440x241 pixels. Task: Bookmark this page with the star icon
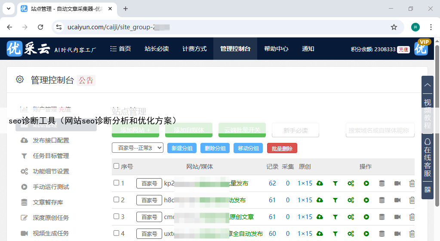(x=394, y=27)
